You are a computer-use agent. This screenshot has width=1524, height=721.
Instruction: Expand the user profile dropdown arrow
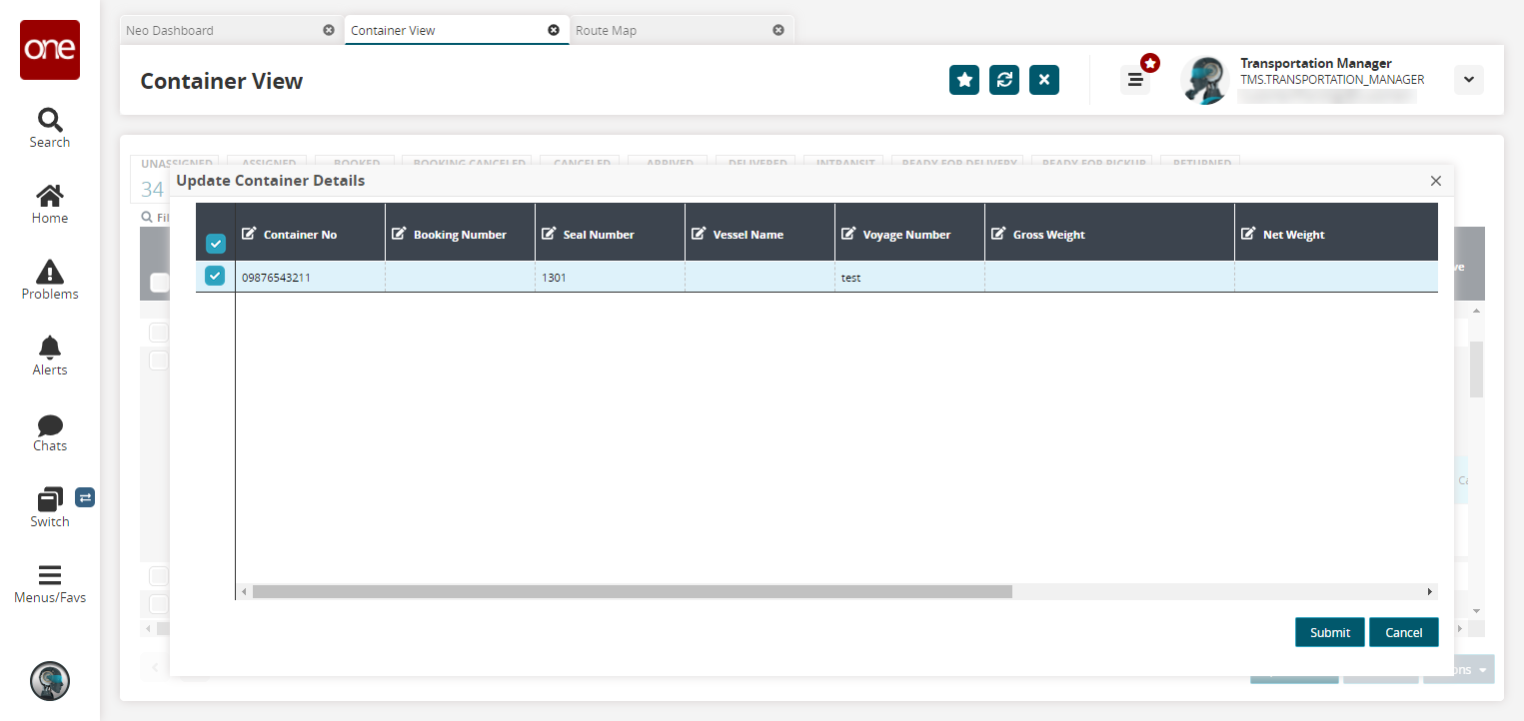(x=1469, y=80)
